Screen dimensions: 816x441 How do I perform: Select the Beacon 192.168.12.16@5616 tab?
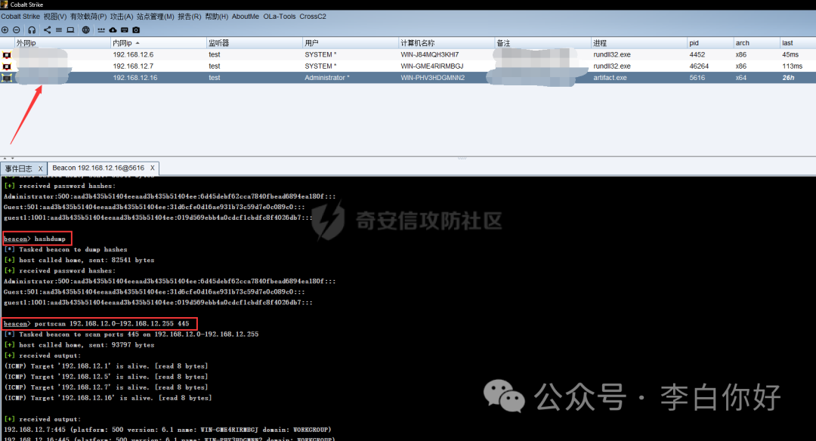point(98,168)
